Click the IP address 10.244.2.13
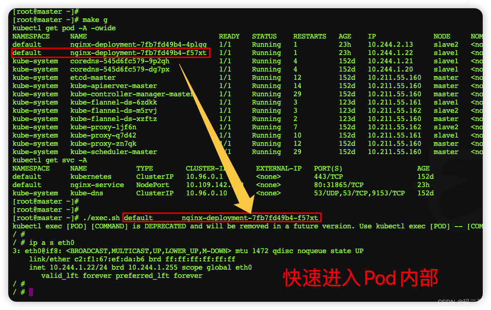The height and width of the screenshot is (310, 491). click(x=390, y=45)
